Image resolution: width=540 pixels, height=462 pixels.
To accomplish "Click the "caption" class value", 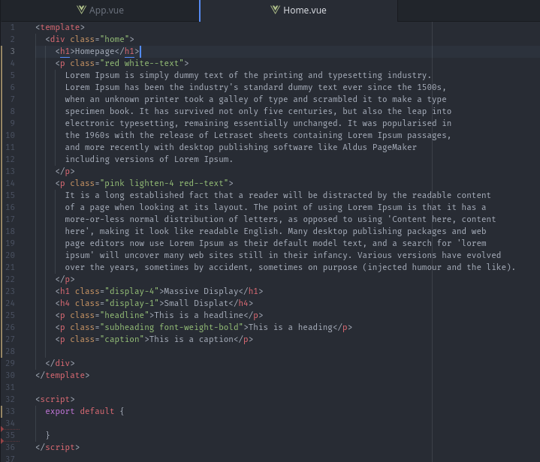I will pos(122,340).
